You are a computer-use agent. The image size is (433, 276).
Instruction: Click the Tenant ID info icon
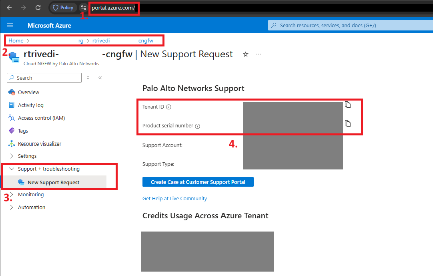coord(168,107)
